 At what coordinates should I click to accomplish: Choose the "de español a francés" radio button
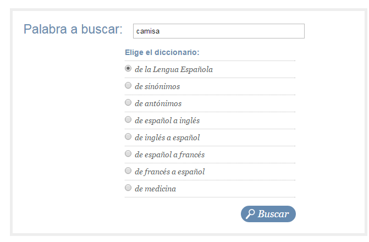128,154
